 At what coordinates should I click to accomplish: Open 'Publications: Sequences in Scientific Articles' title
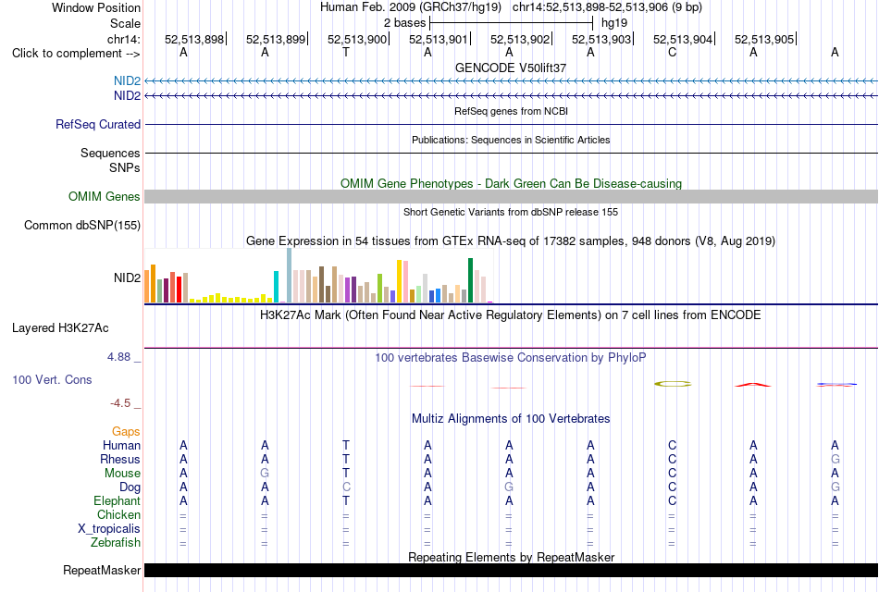(x=511, y=140)
